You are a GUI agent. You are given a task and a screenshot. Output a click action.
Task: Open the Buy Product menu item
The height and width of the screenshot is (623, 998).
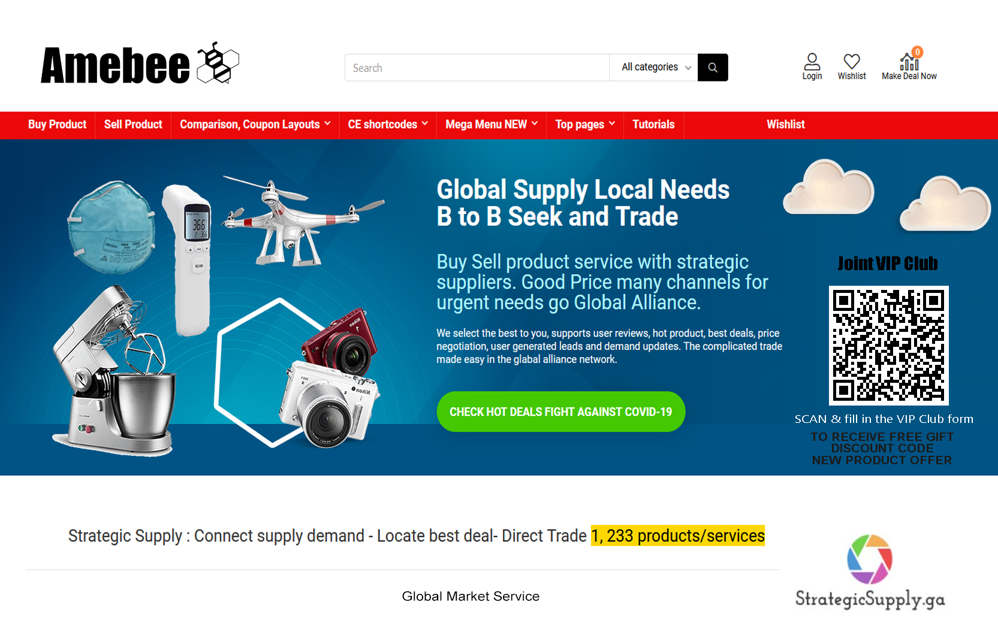pos(58,125)
